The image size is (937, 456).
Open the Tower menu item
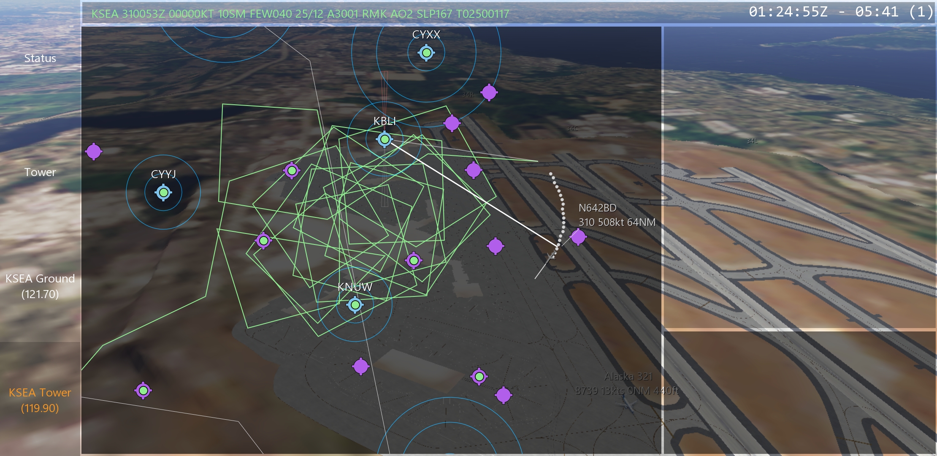click(40, 172)
